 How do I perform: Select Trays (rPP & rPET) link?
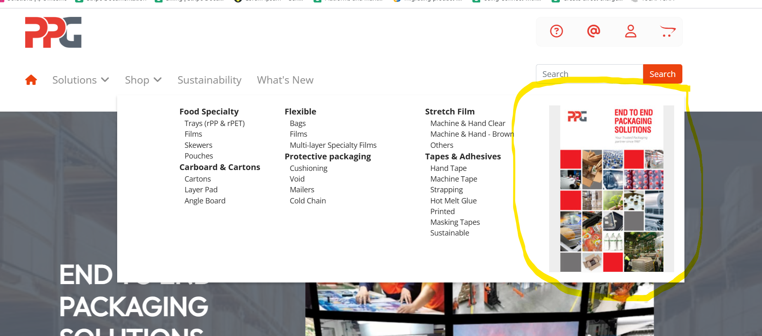pos(215,124)
